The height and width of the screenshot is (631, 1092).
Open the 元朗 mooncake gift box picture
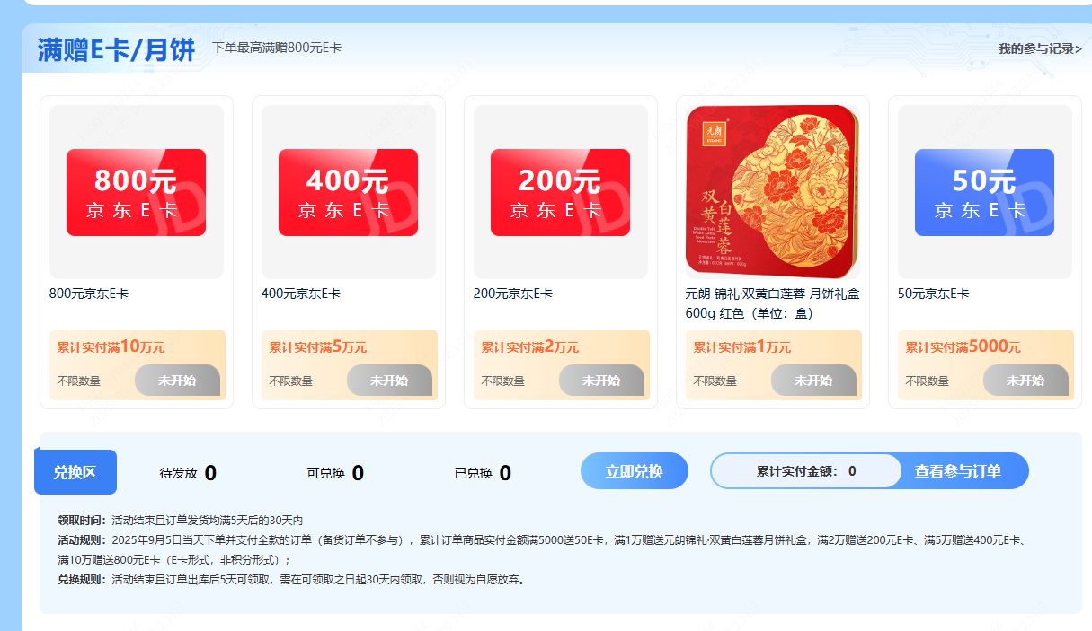coord(773,192)
